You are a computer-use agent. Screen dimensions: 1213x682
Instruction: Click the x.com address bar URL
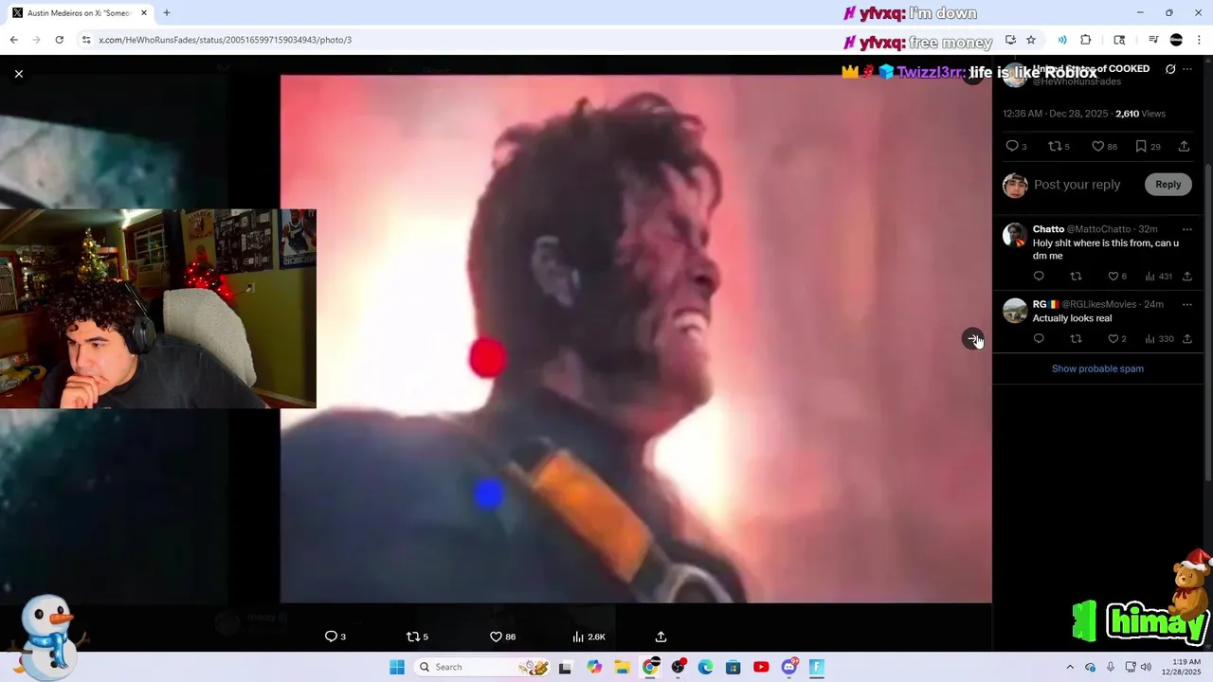coord(226,40)
